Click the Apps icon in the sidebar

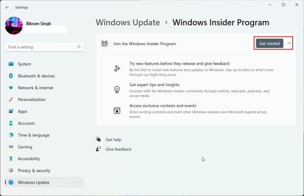pos(11,111)
